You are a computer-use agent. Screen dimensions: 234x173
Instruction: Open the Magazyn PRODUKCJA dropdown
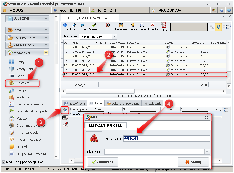click(114, 37)
